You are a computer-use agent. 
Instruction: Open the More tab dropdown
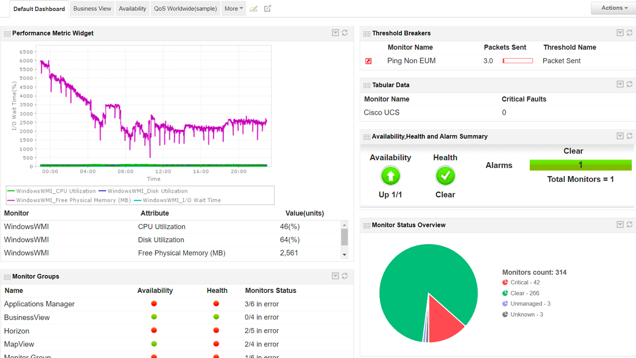click(x=233, y=8)
